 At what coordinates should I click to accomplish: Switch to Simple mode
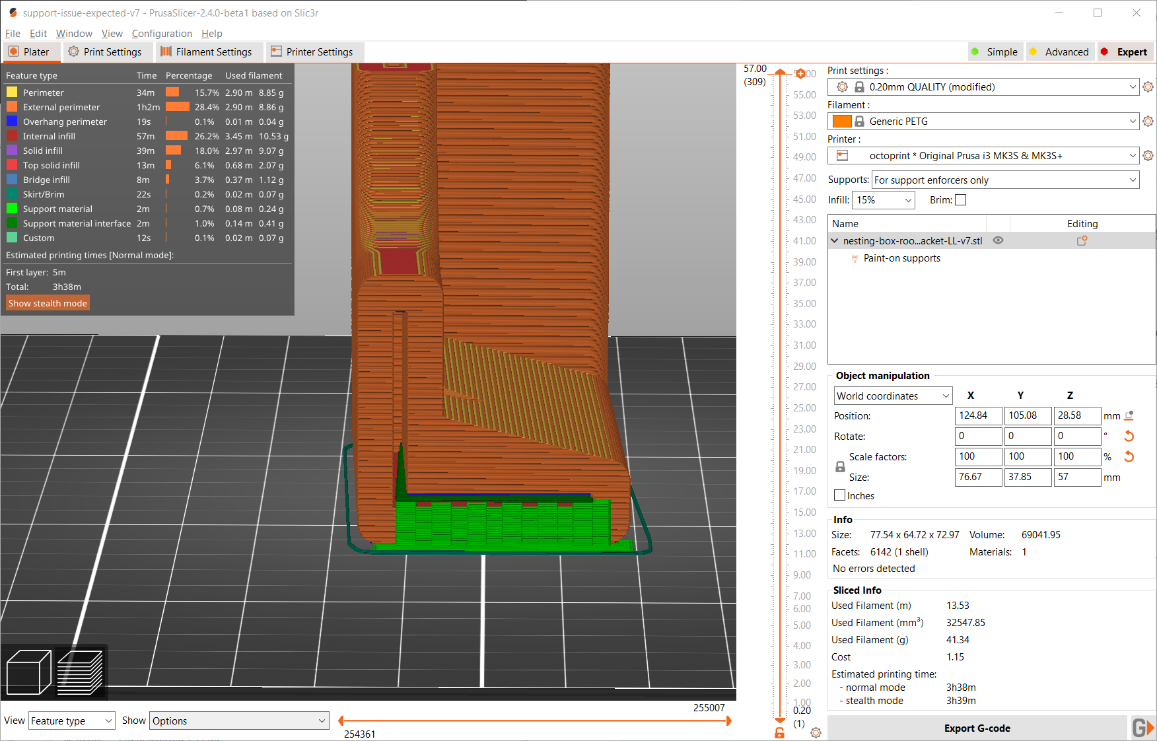point(995,52)
